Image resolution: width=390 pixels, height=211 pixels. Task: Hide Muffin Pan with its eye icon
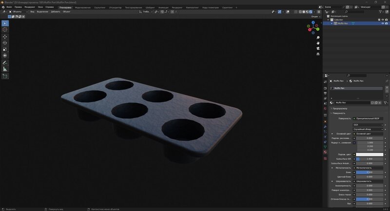[x=382, y=23]
